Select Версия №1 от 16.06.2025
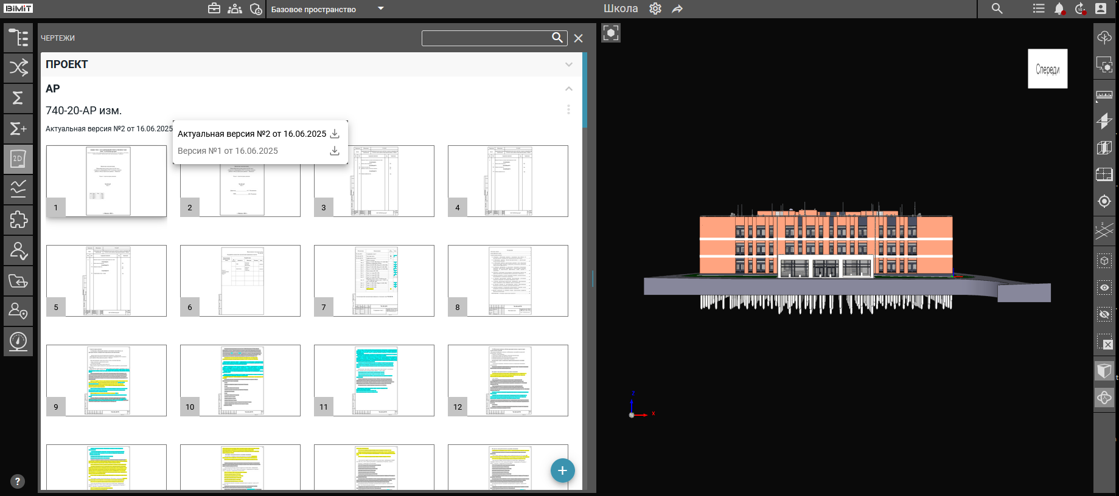 pyautogui.click(x=228, y=151)
